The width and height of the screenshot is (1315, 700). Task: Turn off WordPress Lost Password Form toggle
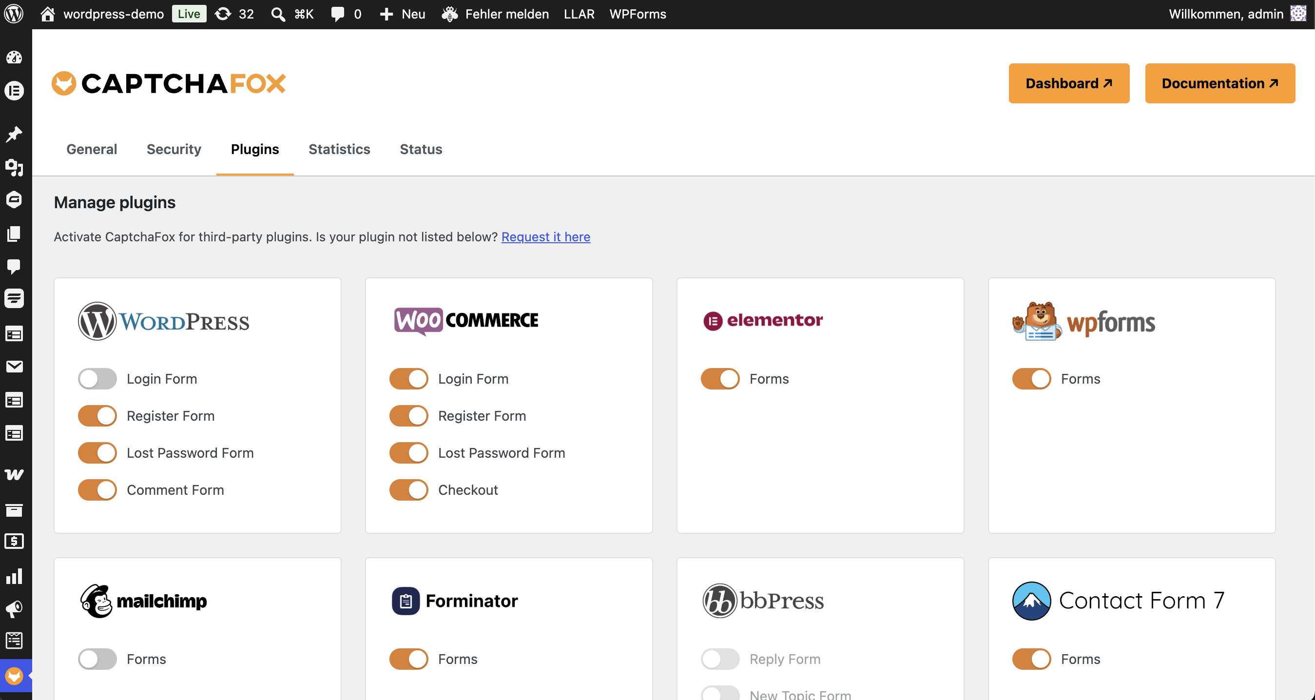click(x=97, y=453)
